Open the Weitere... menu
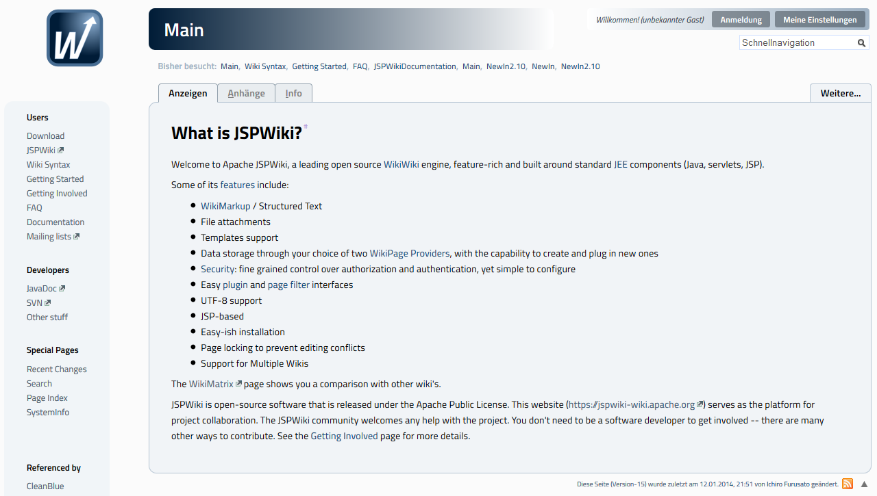The height and width of the screenshot is (496, 877). point(840,92)
